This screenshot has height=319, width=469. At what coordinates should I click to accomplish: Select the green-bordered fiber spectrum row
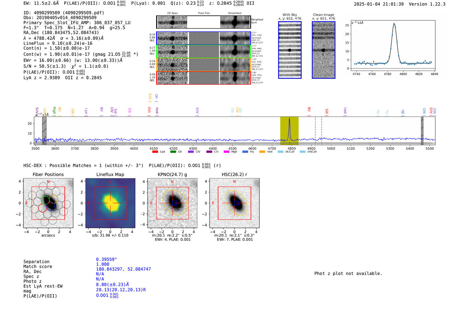click(204, 52)
